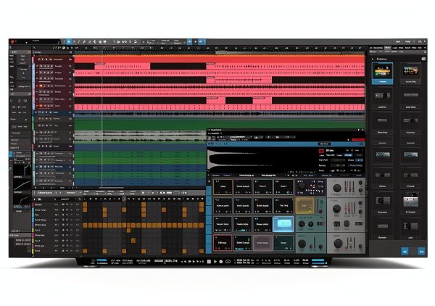Click the performance meter at the transport bar's left
Screen dimensions: 435x306
(101, 261)
